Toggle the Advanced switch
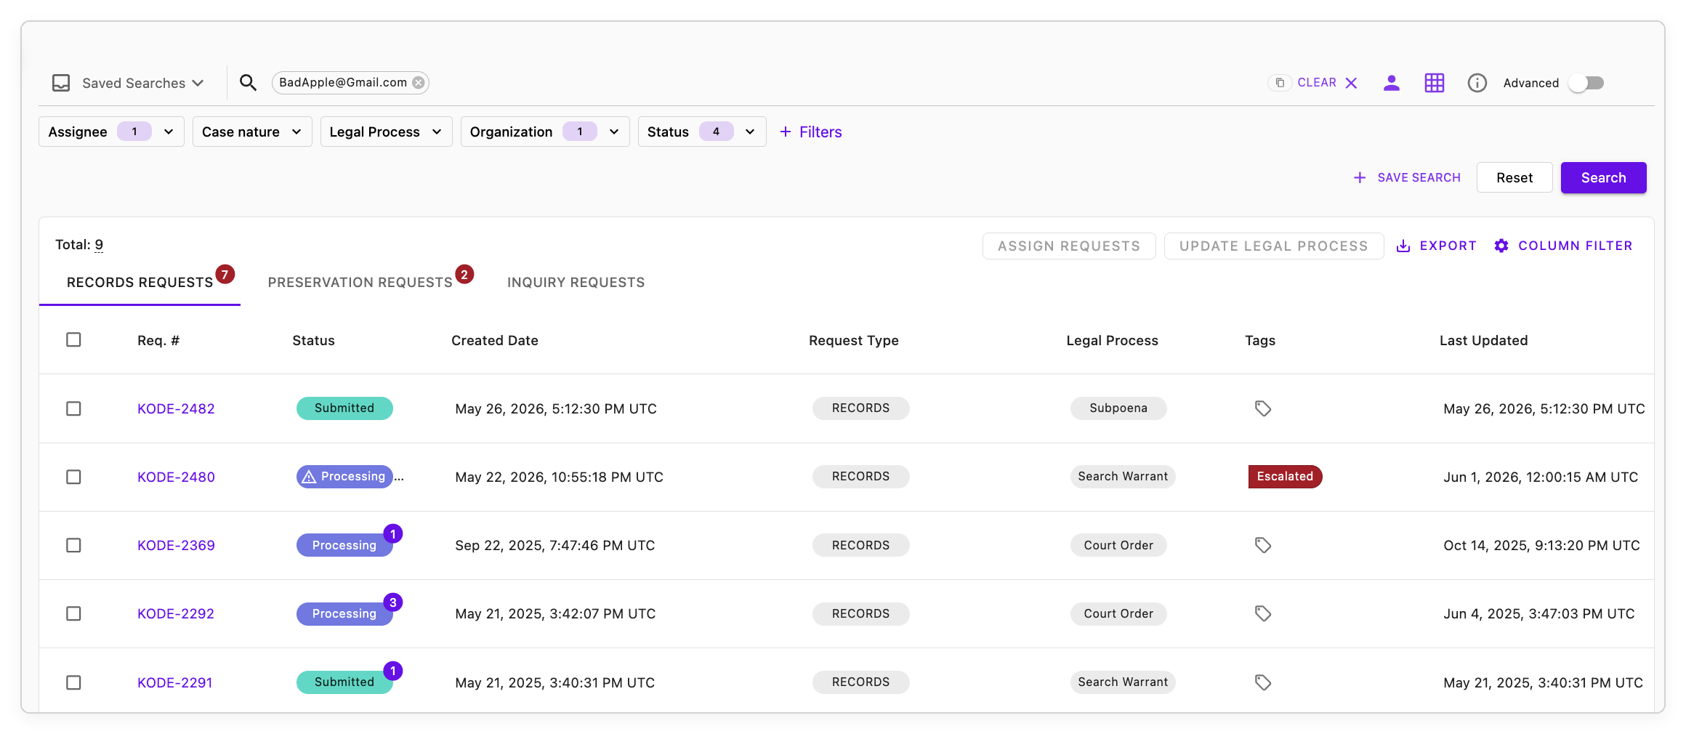 click(1586, 83)
